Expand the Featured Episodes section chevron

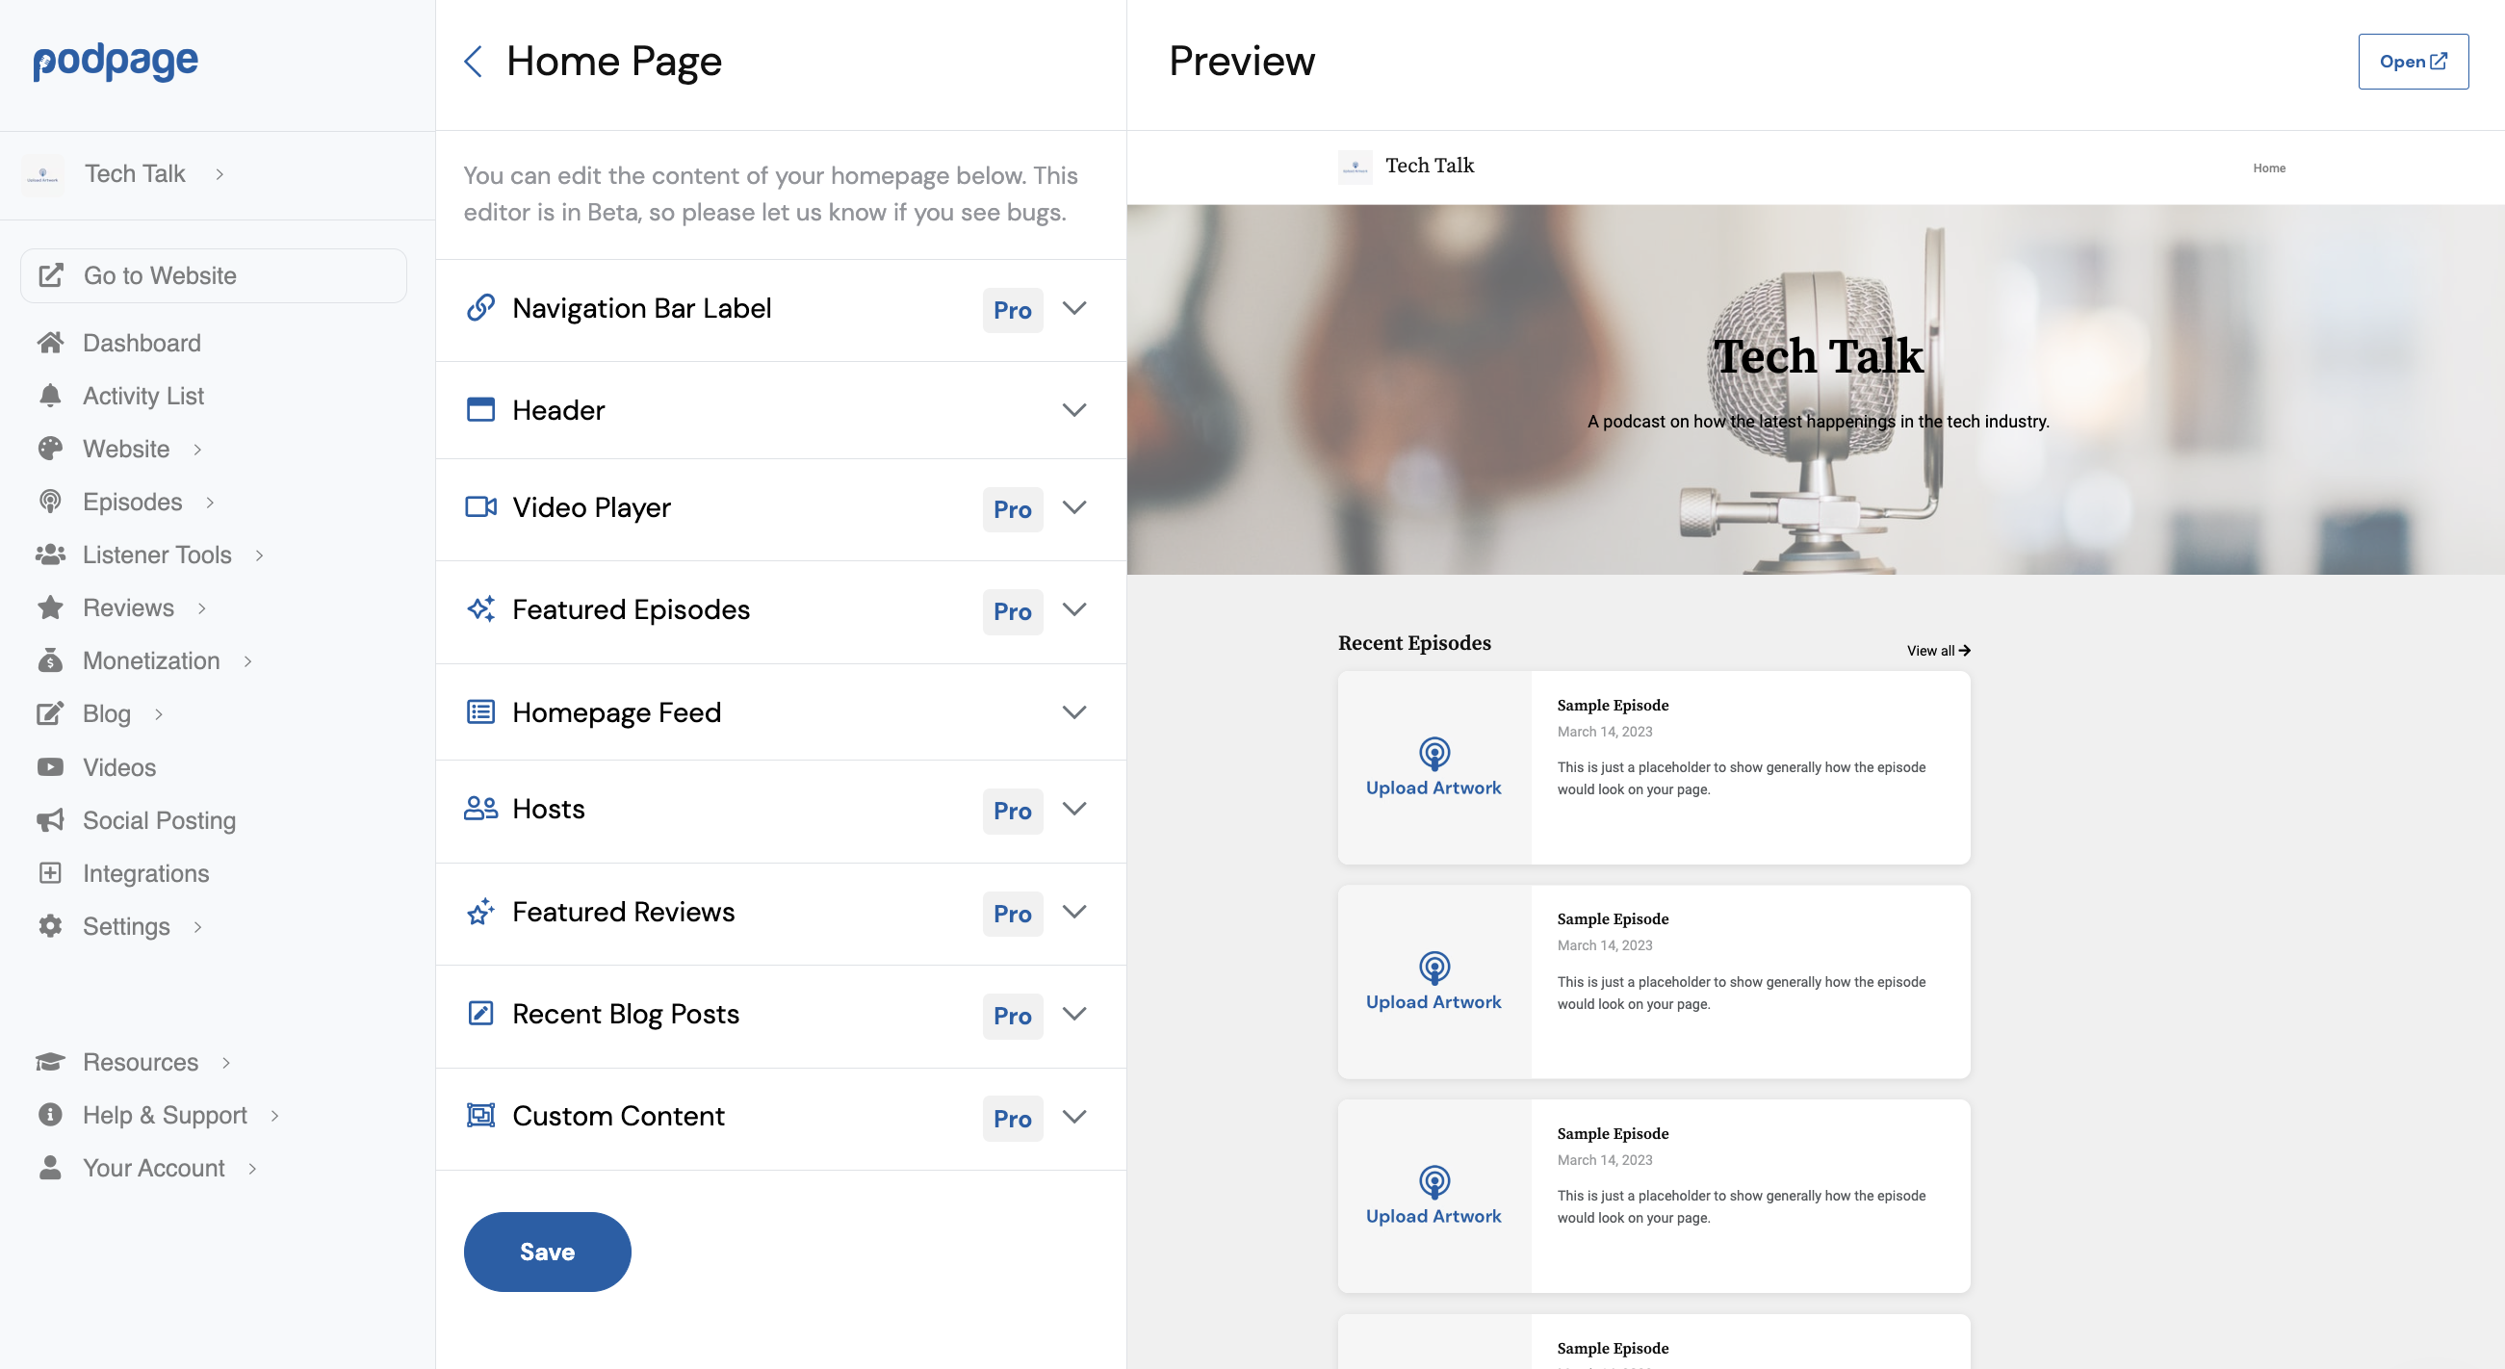click(1074, 609)
